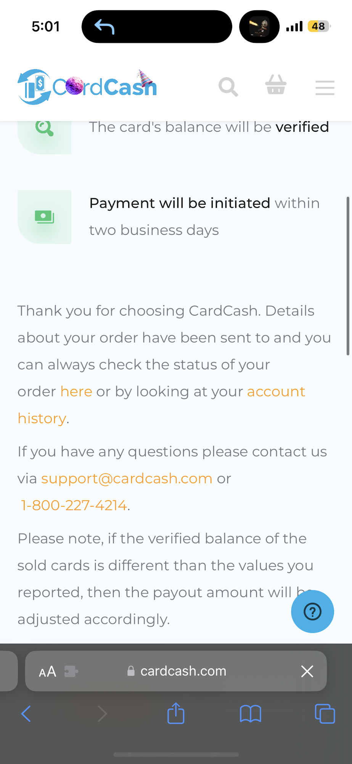Tap the blue help question button

[x=312, y=612]
